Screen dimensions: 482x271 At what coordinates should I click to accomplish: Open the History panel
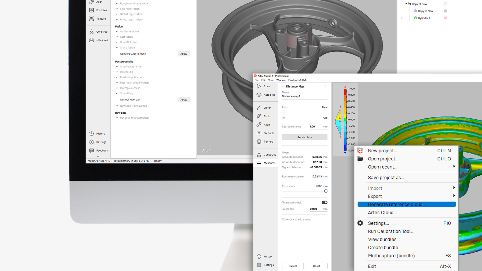coord(265,256)
